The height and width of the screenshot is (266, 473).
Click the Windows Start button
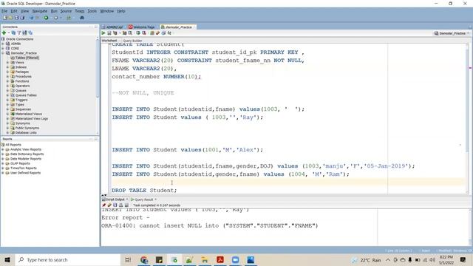[x=7, y=259]
